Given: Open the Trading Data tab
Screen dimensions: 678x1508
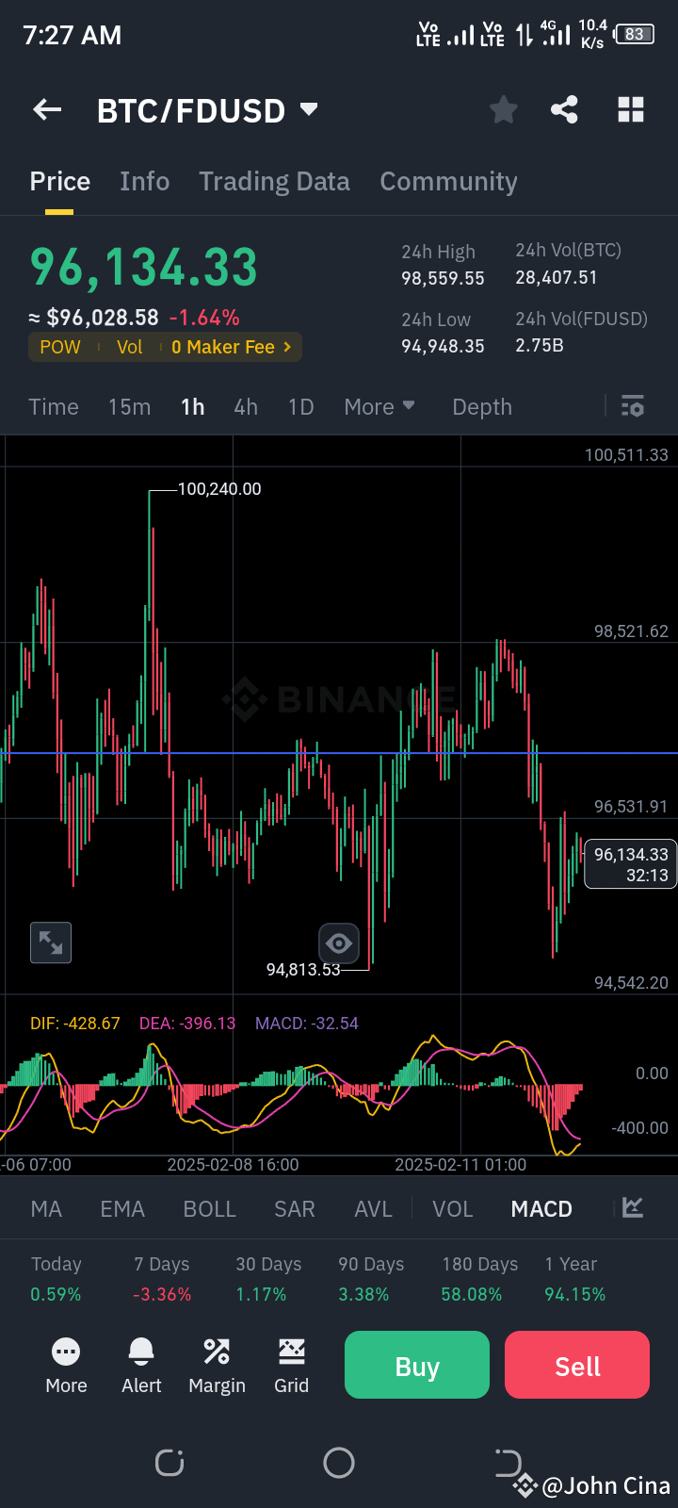Looking at the screenshot, I should tap(274, 181).
